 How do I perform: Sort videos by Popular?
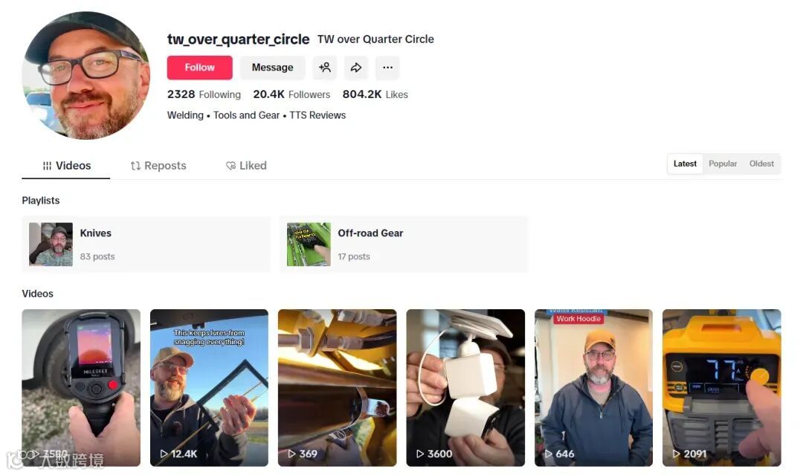(x=723, y=164)
